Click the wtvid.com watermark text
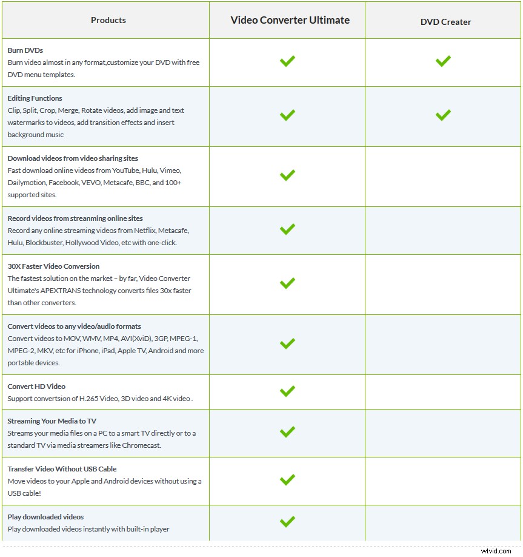523x557 pixels. coord(496,551)
